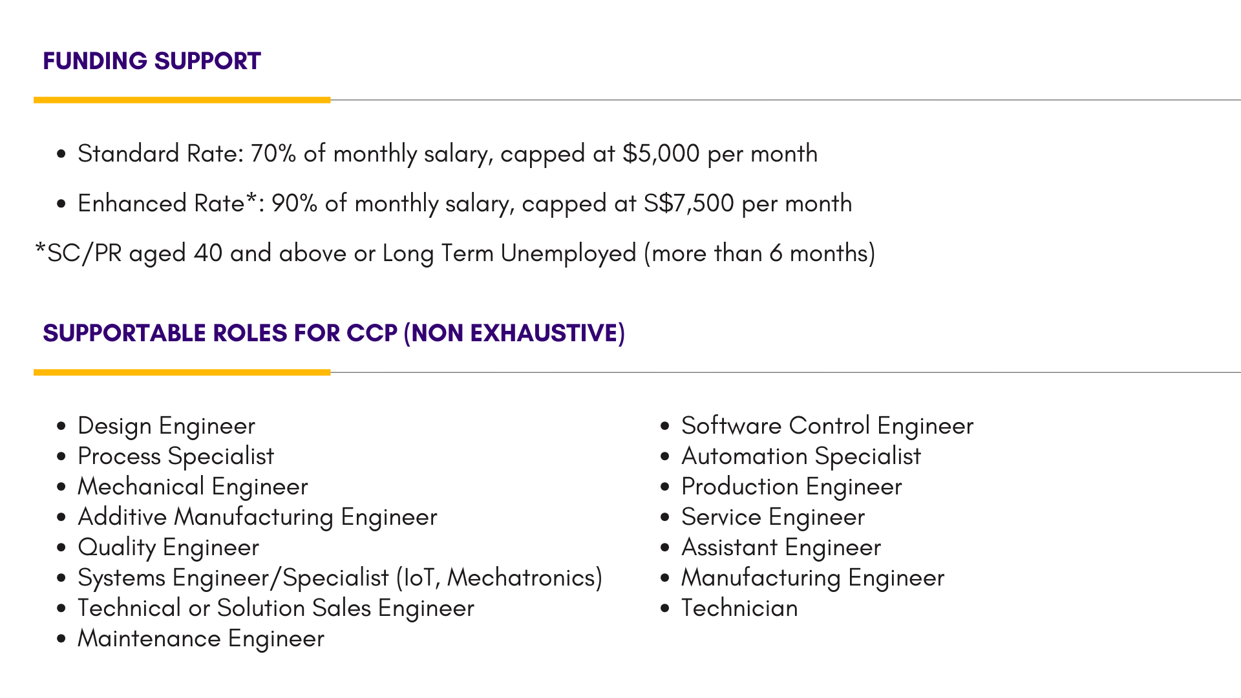Click the Software Control Engineer role

coord(827,426)
